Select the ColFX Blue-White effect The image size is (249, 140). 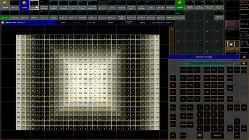pos(200,5)
